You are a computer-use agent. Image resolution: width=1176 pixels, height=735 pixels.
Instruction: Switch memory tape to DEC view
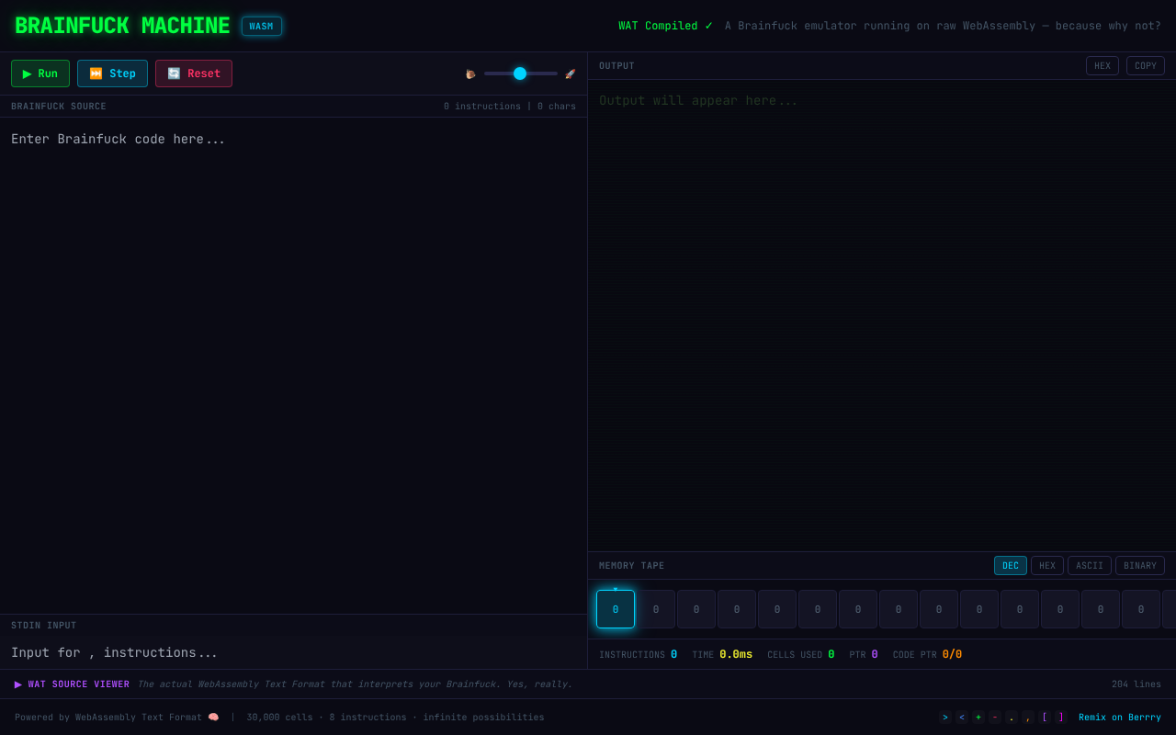tap(1011, 566)
